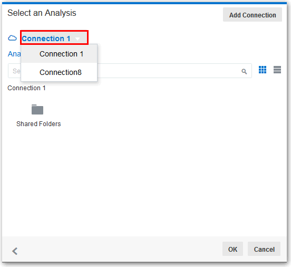Switch to list view icon

coord(277,70)
